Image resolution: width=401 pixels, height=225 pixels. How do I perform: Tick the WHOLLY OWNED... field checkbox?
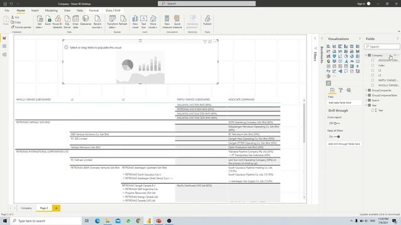click(373, 85)
